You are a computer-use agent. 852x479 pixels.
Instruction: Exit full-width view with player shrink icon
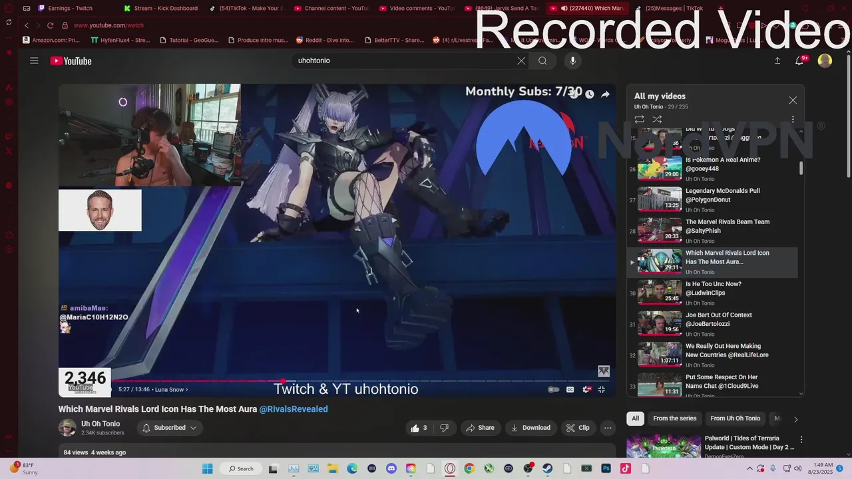[602, 390]
